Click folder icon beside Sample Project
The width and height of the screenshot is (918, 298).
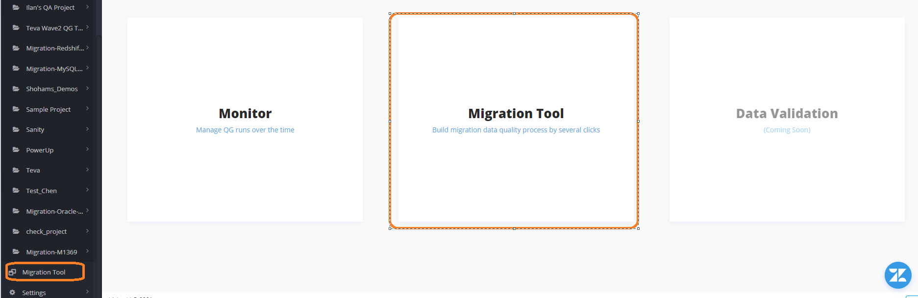16,109
